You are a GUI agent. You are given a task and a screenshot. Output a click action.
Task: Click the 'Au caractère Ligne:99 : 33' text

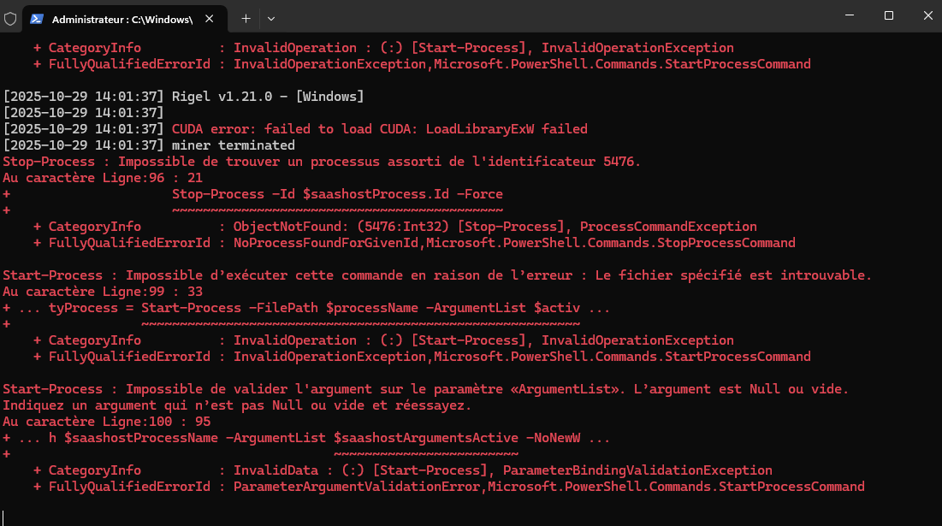[x=103, y=292]
